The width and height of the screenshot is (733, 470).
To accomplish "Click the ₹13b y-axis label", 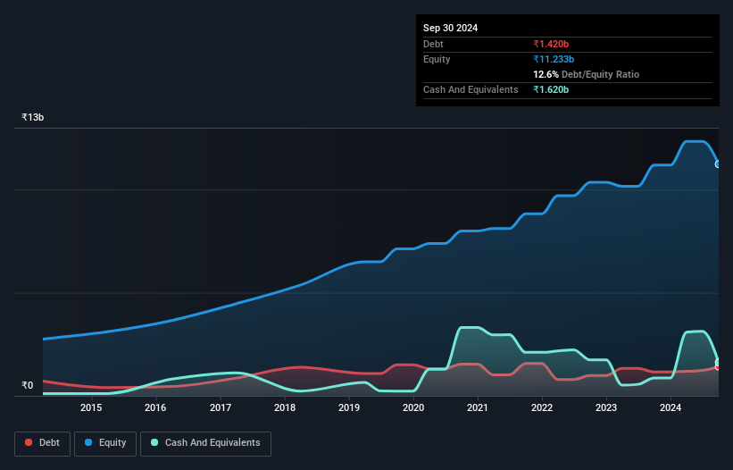I will (33, 118).
